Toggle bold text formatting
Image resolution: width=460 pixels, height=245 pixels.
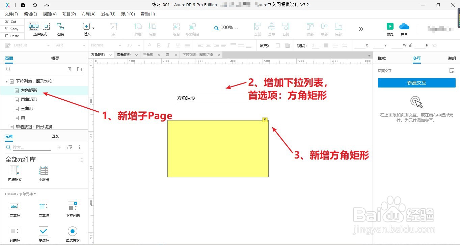pyautogui.click(x=159, y=45)
